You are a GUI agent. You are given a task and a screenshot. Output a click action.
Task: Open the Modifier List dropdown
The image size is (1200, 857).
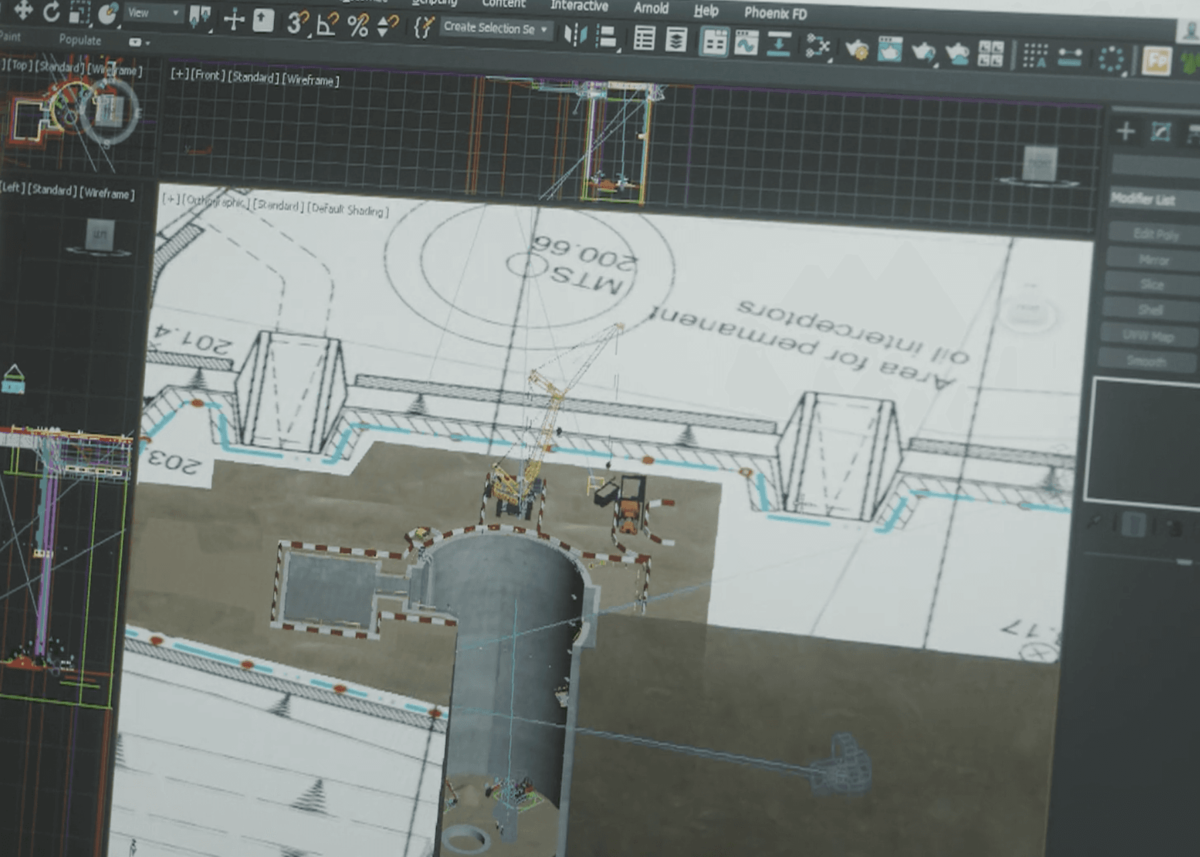click(1154, 199)
